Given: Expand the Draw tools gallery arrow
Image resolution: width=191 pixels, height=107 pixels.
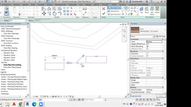Looking at the screenshot, I should [137, 15].
